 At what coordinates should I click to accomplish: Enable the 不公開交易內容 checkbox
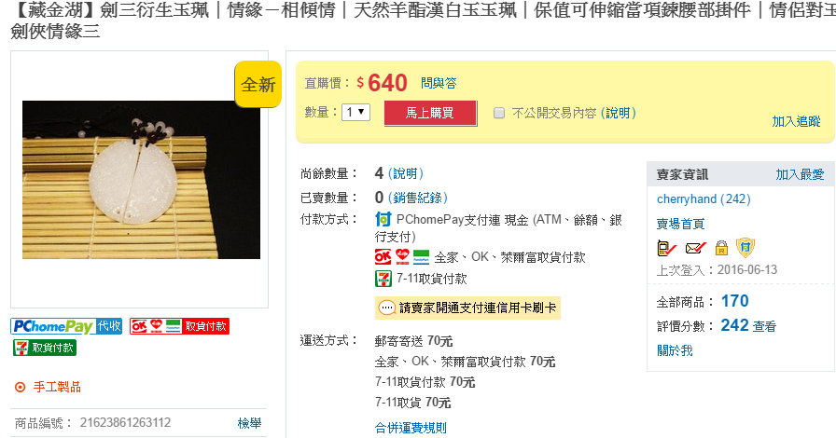(x=499, y=113)
